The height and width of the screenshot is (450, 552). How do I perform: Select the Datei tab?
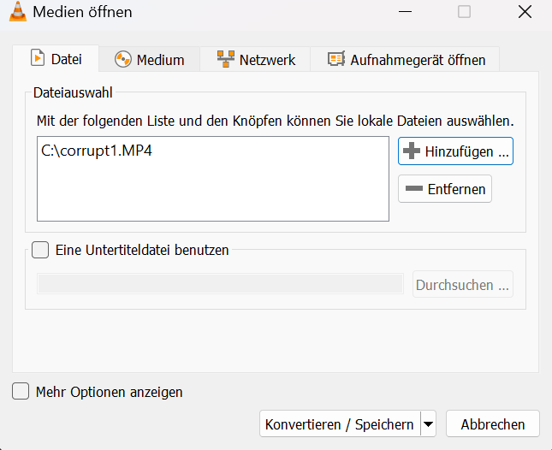point(56,59)
